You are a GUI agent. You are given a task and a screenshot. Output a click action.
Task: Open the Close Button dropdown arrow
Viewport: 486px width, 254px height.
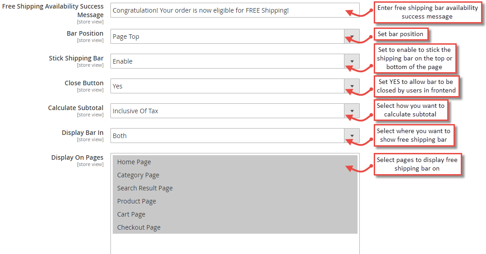click(x=352, y=86)
